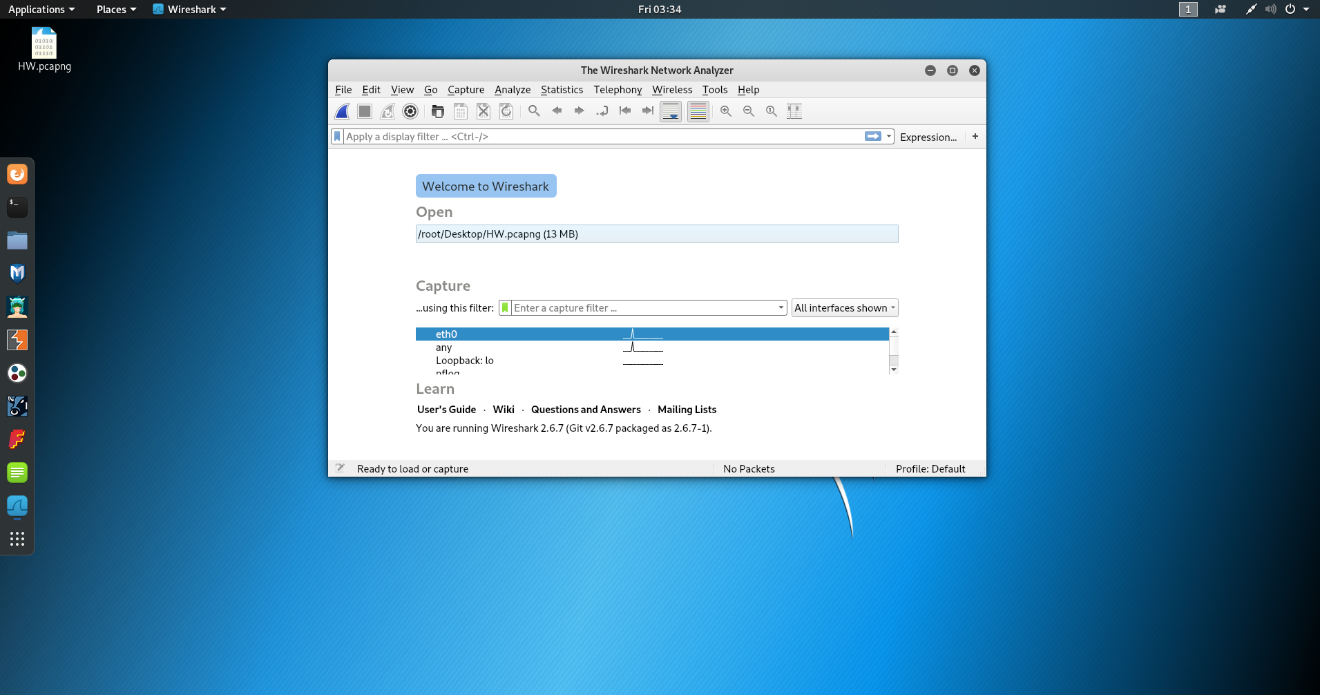1320x695 pixels.
Task: Go to specified packet icon
Action: click(x=602, y=111)
